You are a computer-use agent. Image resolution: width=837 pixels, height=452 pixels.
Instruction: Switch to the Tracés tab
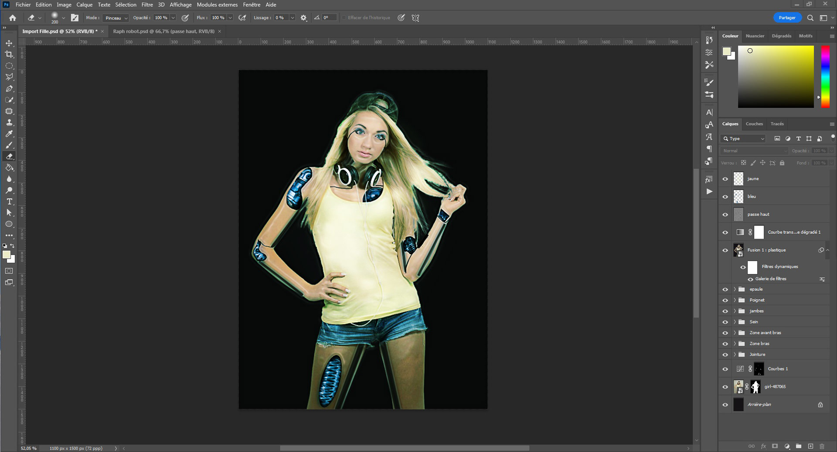[x=777, y=124]
